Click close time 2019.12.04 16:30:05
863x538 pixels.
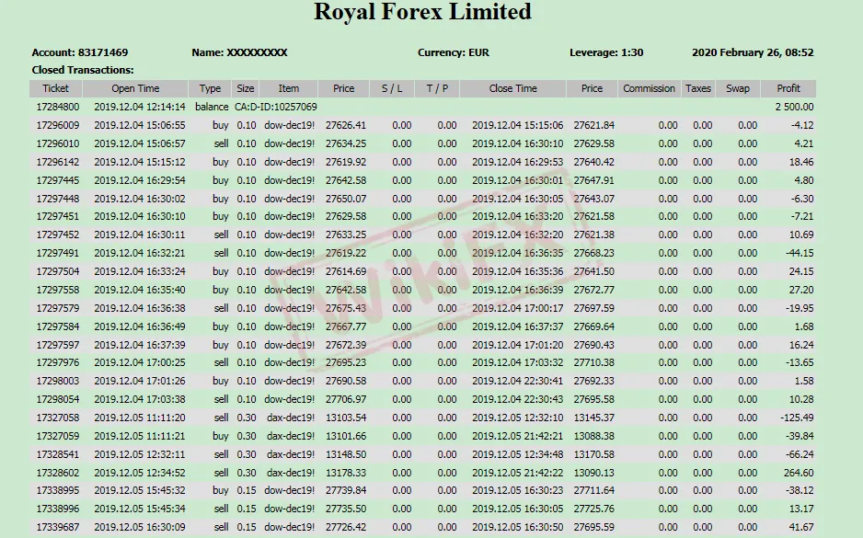pyautogui.click(x=518, y=199)
